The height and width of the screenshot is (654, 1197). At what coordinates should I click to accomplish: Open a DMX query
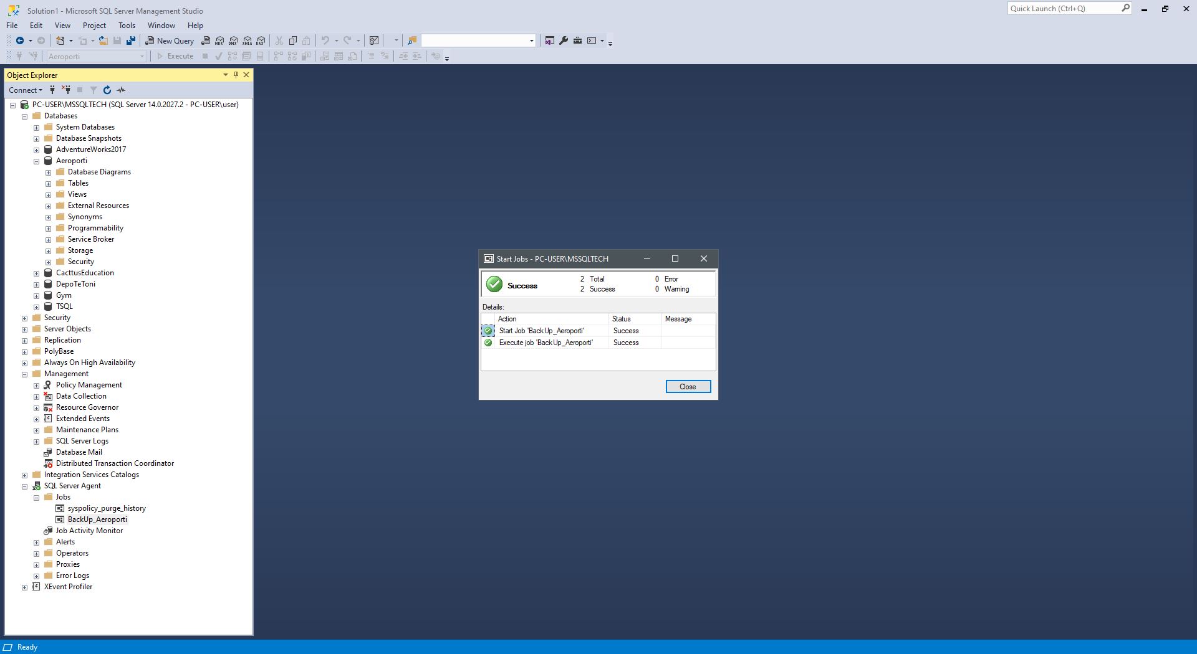pos(233,40)
